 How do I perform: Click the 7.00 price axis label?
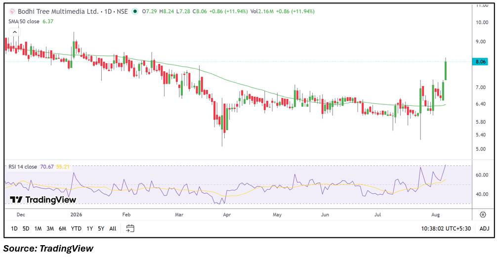click(481, 87)
